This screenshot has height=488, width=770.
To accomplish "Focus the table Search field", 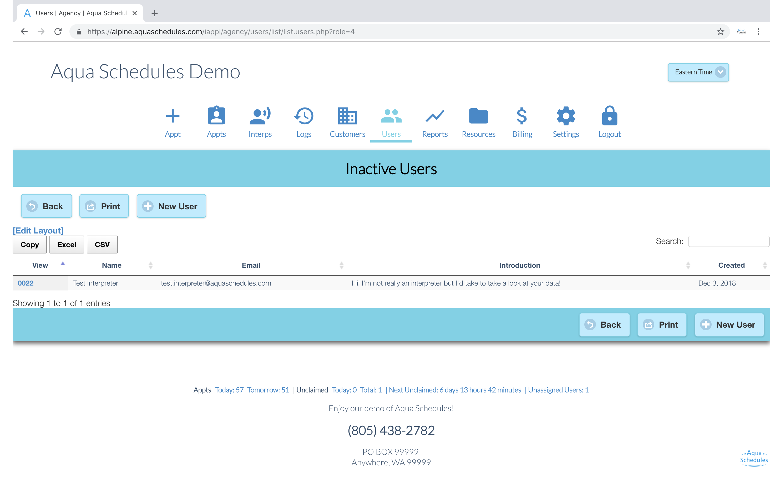I will 728,241.
